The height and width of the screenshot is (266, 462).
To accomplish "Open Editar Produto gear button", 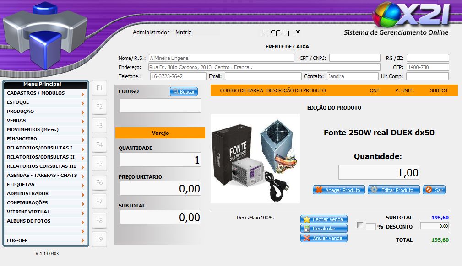I will (394, 190).
